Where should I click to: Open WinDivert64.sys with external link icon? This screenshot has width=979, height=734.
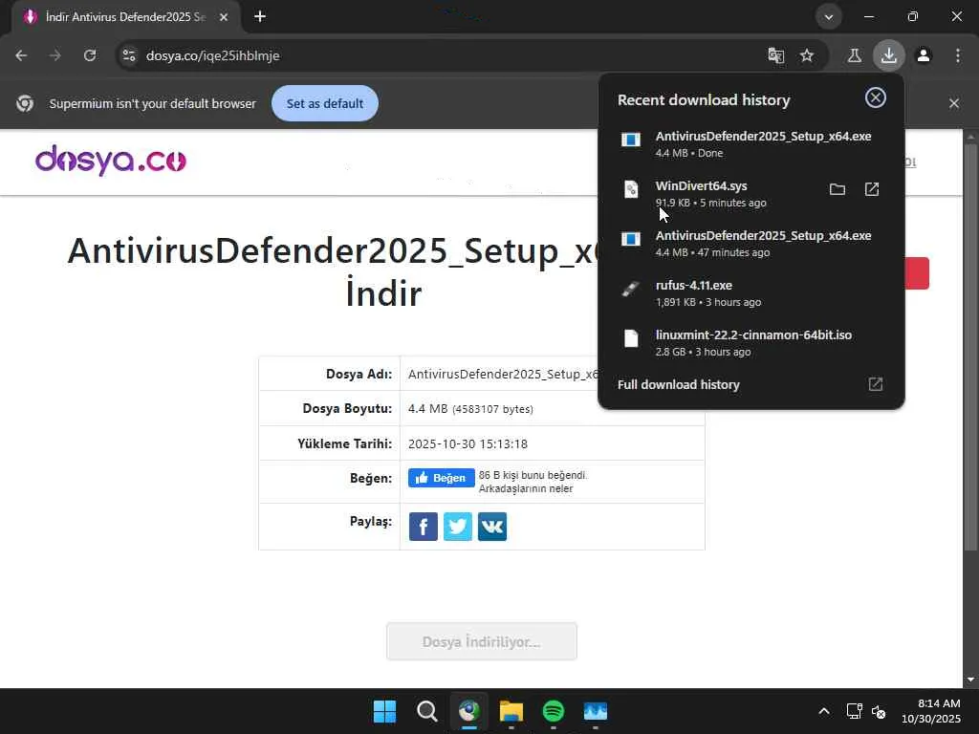872,189
